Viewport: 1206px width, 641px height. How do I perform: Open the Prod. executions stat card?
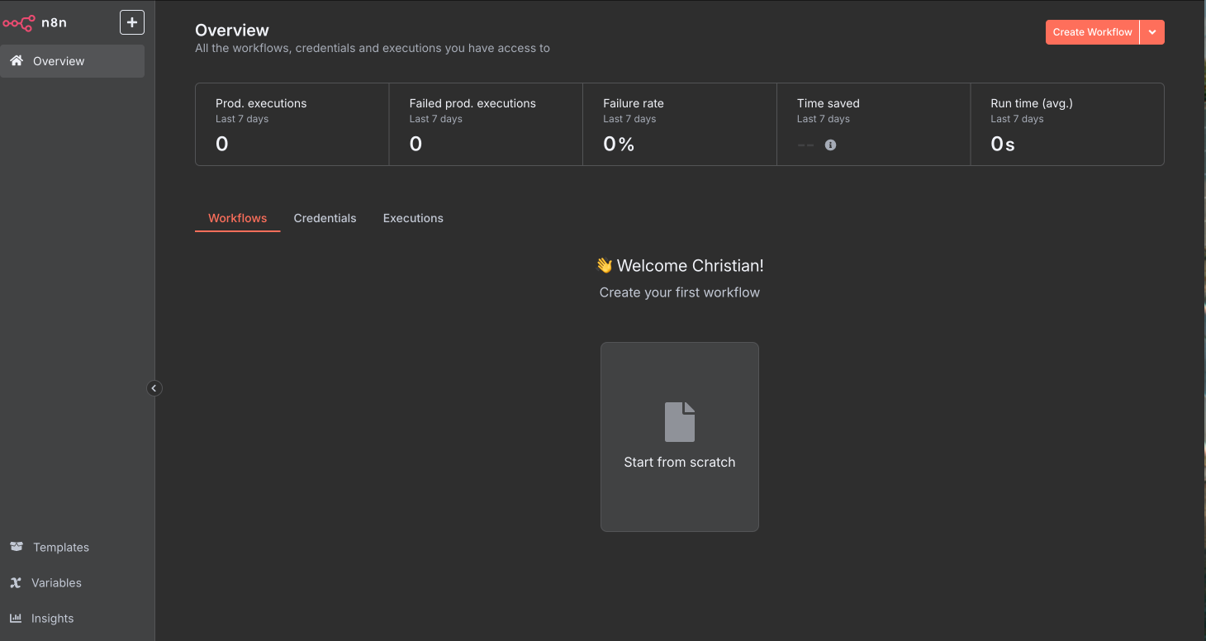(292, 124)
